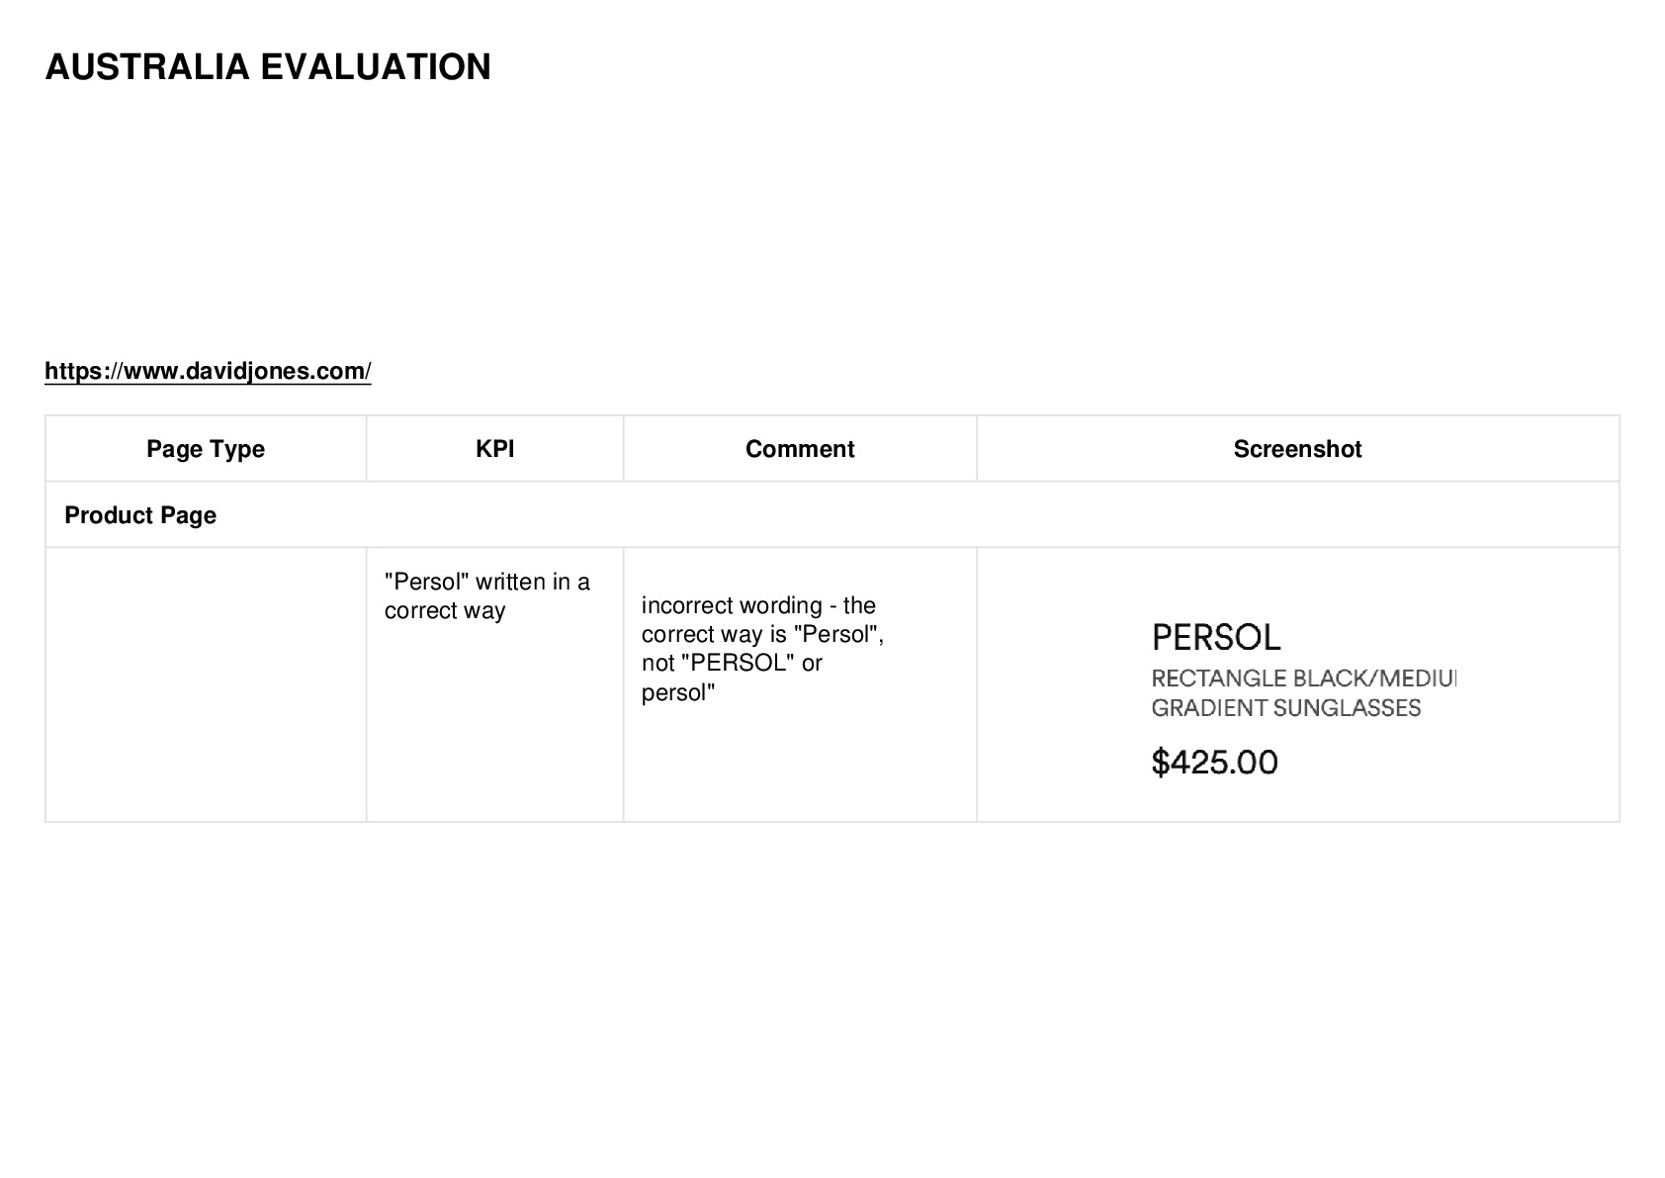
Task: Click the word "correct way" in KPI cell
Action: [445, 610]
